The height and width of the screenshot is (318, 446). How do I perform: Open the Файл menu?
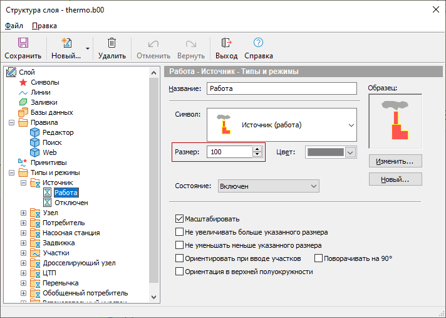click(14, 26)
